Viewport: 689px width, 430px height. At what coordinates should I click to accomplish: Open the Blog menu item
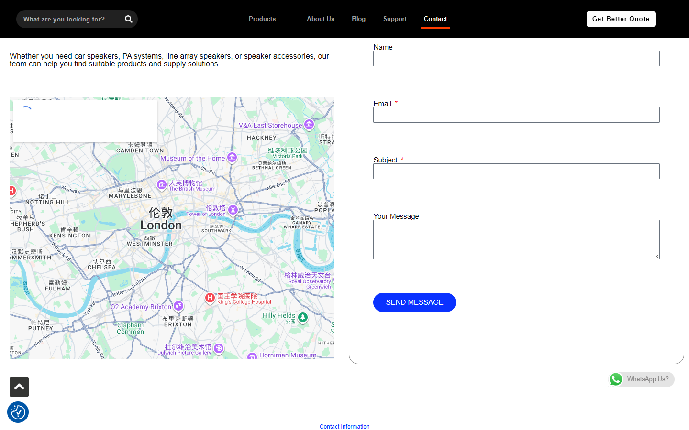click(359, 19)
